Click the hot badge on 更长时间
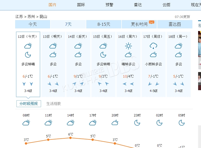Screen dimensions: 201x148 pyautogui.click(x=152, y=22)
